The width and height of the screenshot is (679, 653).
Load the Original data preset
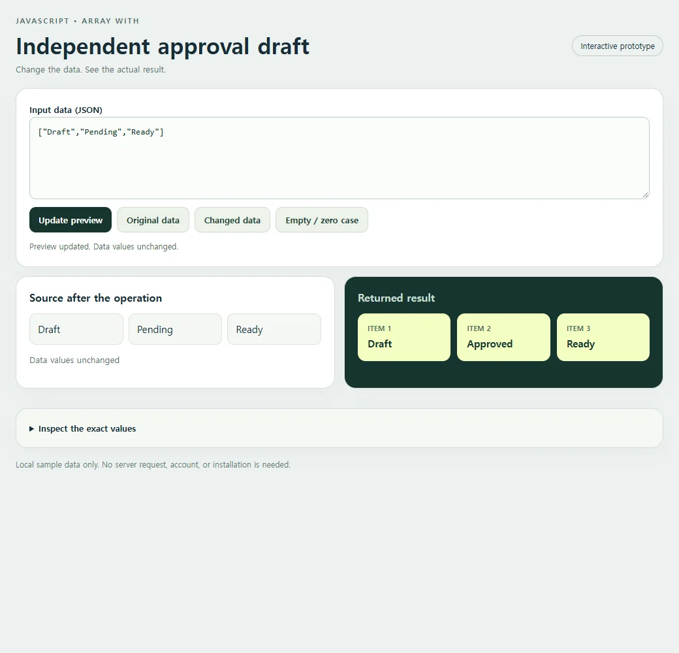[153, 220]
